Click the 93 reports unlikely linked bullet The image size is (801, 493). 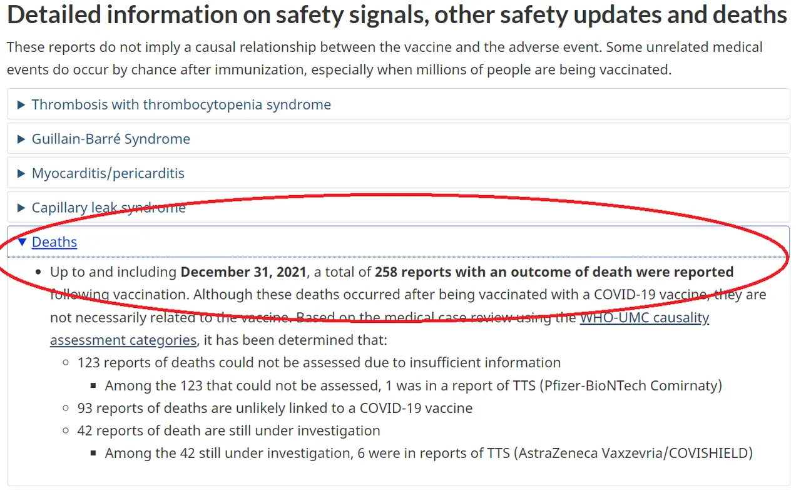[x=275, y=409]
